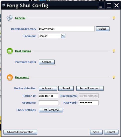The width and height of the screenshot is (121, 137).
Task: Click the lightbulb hint beside Reconnect
Action: tap(114, 77)
